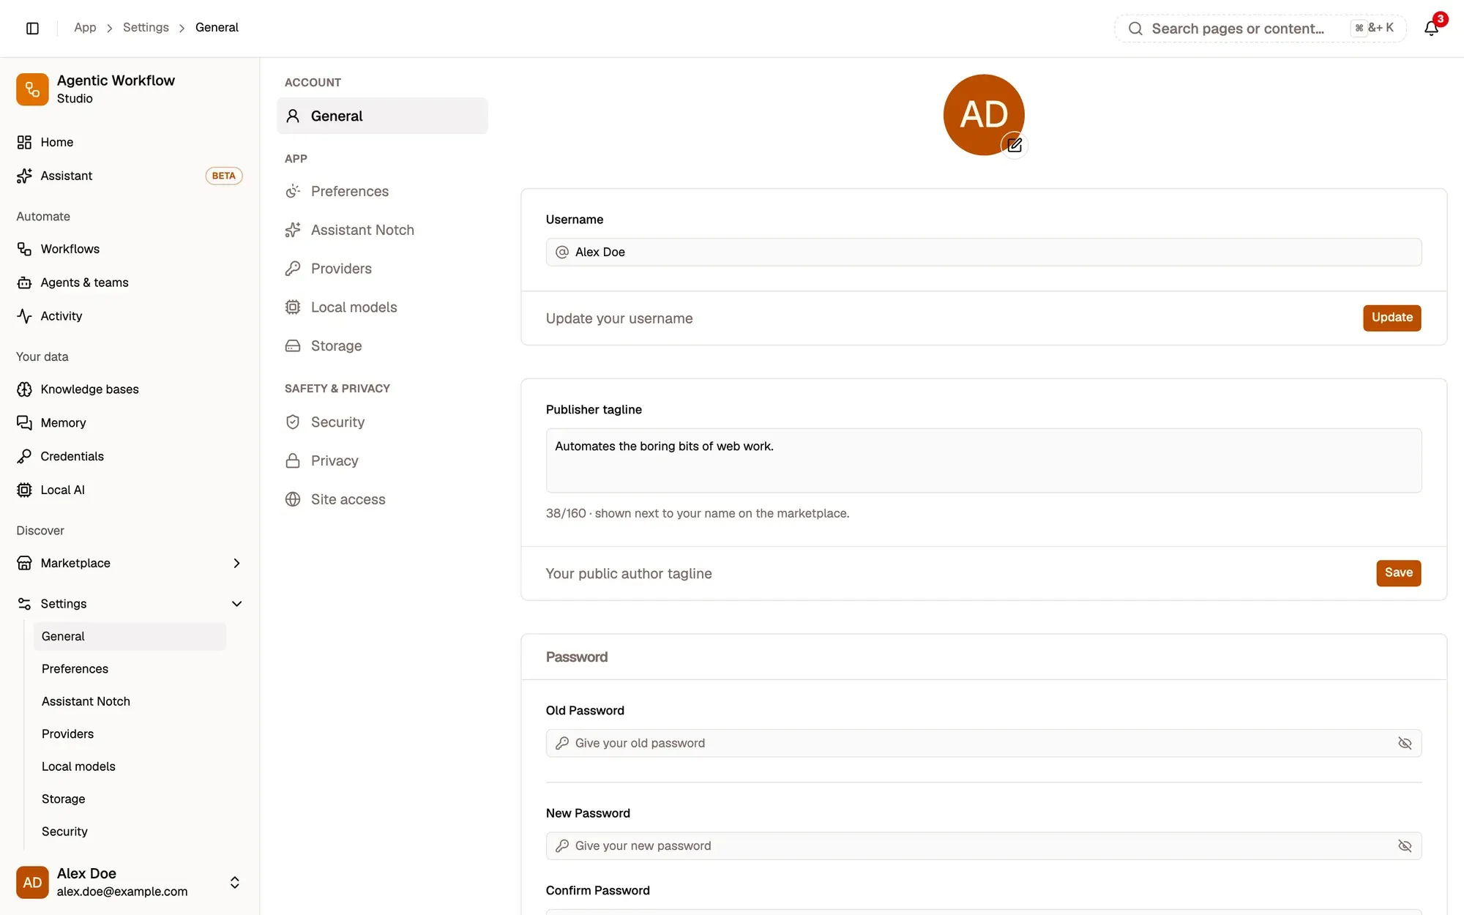Click the General breadcrumb

(217, 28)
